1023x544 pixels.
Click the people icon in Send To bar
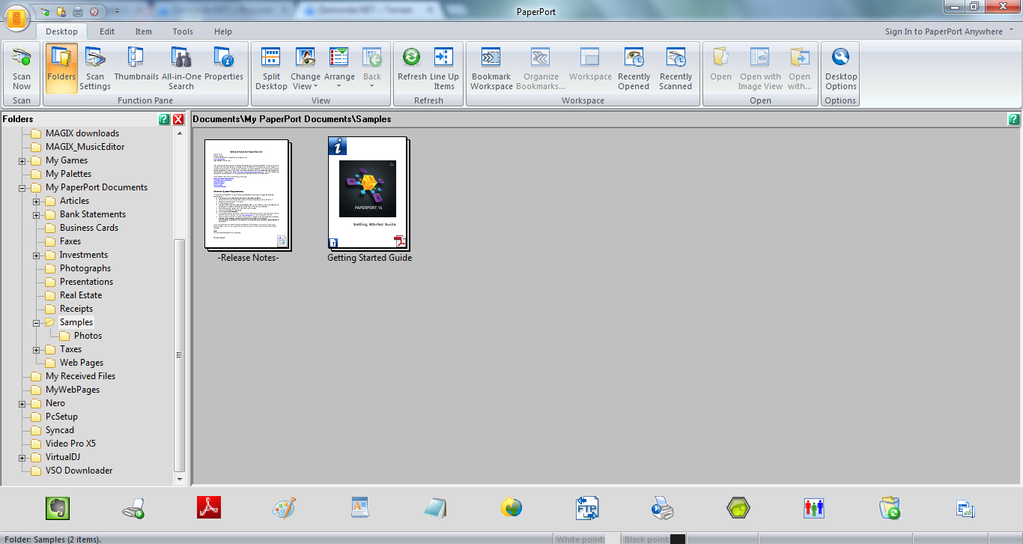814,508
